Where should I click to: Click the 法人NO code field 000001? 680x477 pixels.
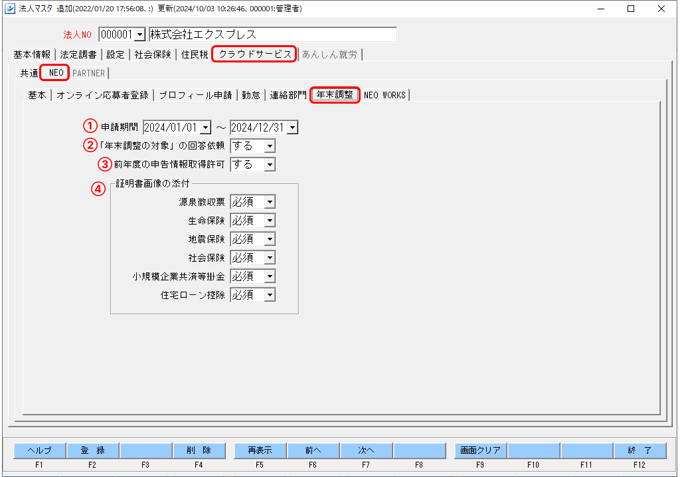[x=117, y=35]
